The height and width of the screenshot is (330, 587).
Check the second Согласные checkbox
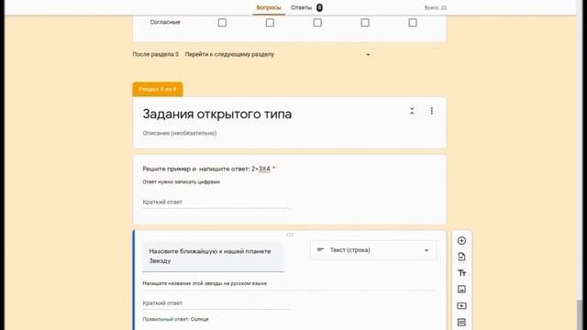(270, 23)
